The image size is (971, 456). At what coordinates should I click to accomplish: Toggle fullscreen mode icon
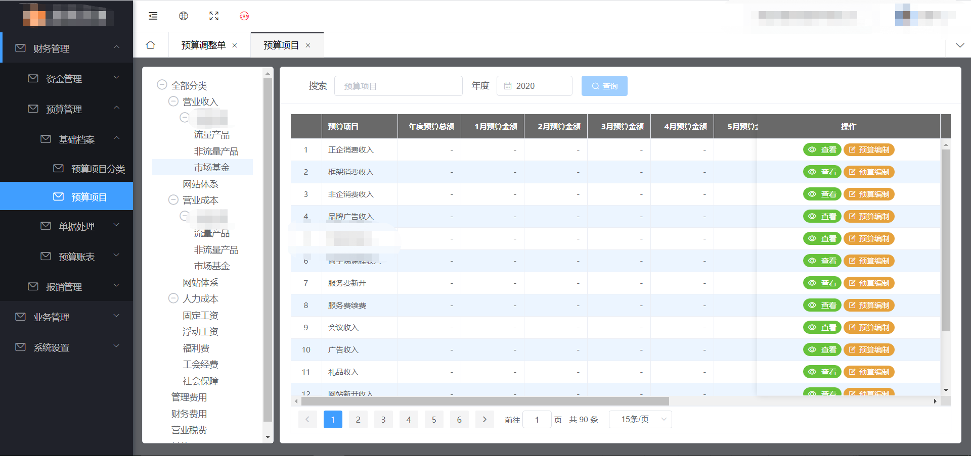pos(214,16)
